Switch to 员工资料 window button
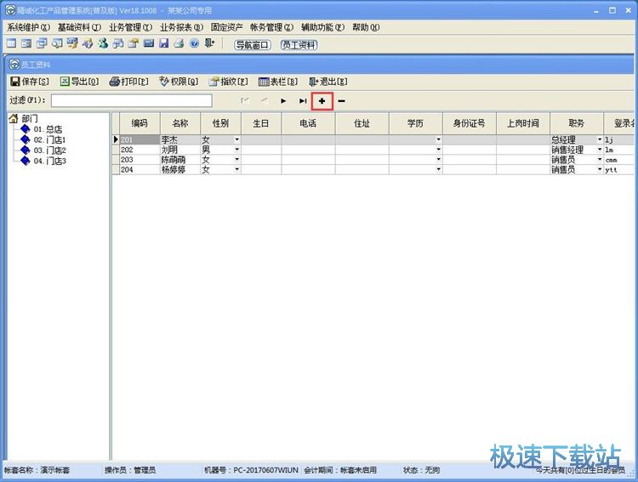The height and width of the screenshot is (482, 638). click(299, 45)
